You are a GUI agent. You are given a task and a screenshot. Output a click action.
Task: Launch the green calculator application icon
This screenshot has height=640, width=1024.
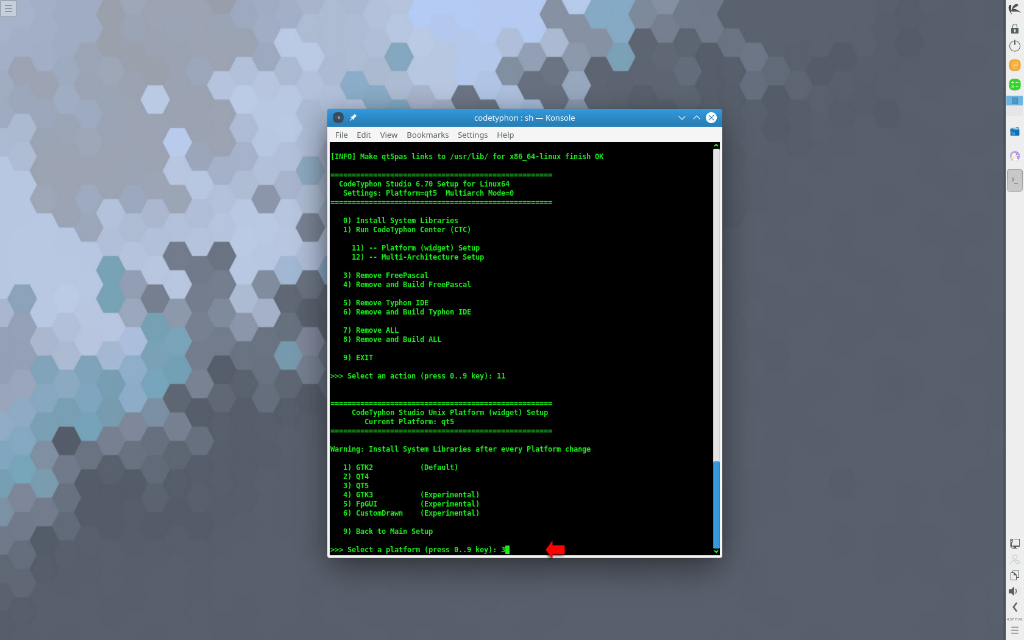click(1014, 84)
